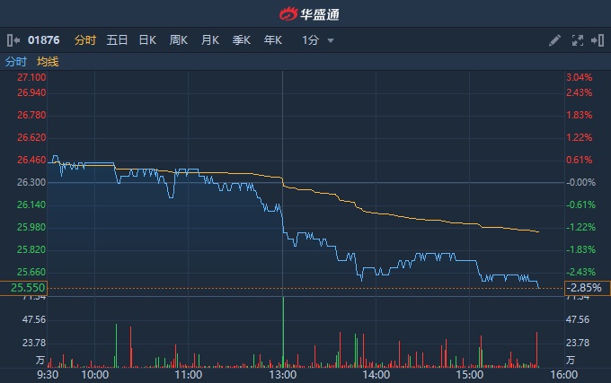The width and height of the screenshot is (611, 383).
Task: Switch to 季K chart tab
Action: [241, 40]
